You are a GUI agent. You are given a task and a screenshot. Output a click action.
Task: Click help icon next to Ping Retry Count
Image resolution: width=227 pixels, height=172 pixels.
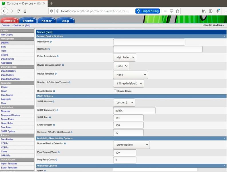coord(56,159)
